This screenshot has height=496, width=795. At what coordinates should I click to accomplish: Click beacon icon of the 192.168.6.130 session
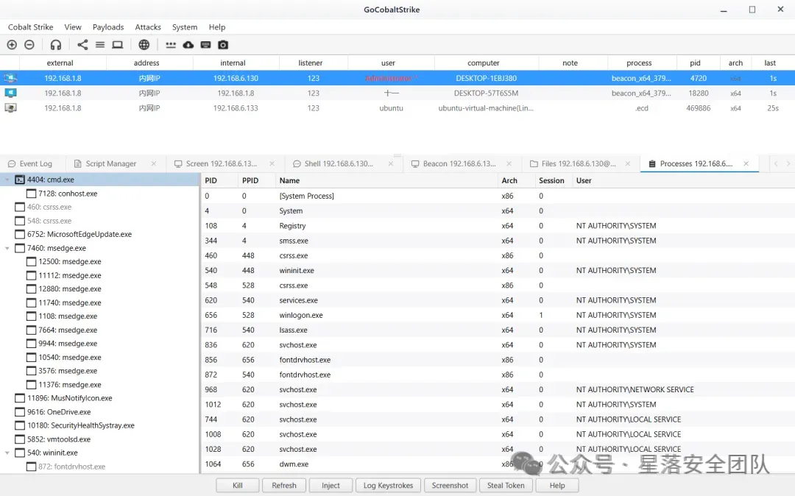[10, 78]
